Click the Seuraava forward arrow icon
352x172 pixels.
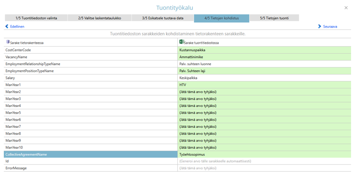click(320, 27)
